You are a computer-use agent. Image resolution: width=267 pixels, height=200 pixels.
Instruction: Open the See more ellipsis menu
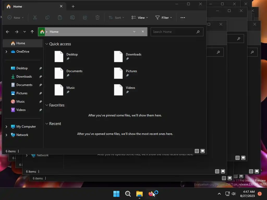click(x=183, y=17)
